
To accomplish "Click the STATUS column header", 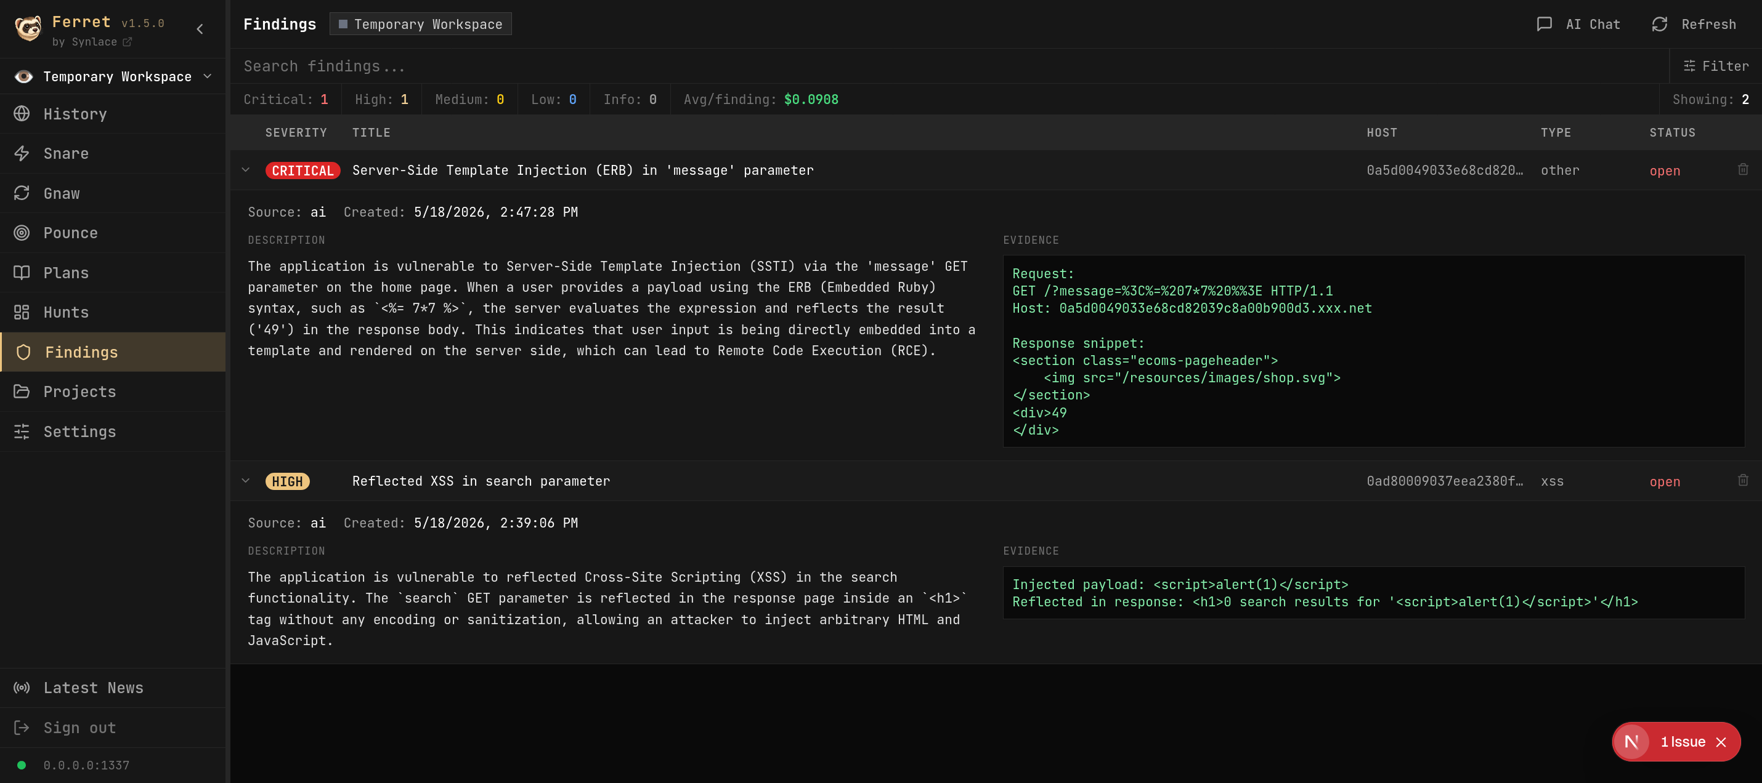I will coord(1671,132).
